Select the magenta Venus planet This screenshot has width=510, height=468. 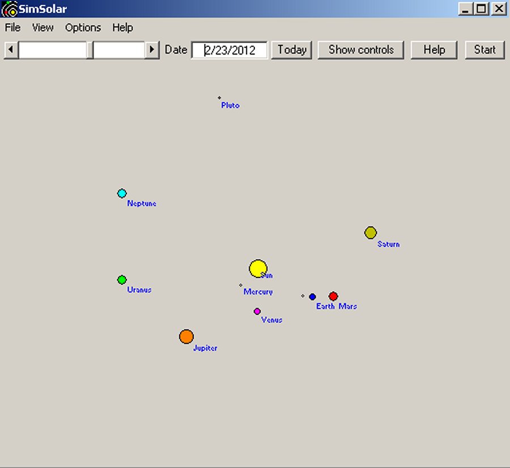pyautogui.click(x=257, y=311)
